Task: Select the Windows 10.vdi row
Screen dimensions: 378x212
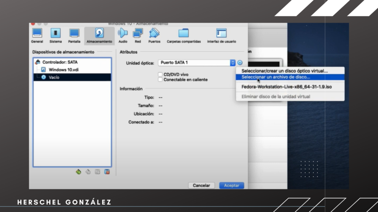Action: 72,70
